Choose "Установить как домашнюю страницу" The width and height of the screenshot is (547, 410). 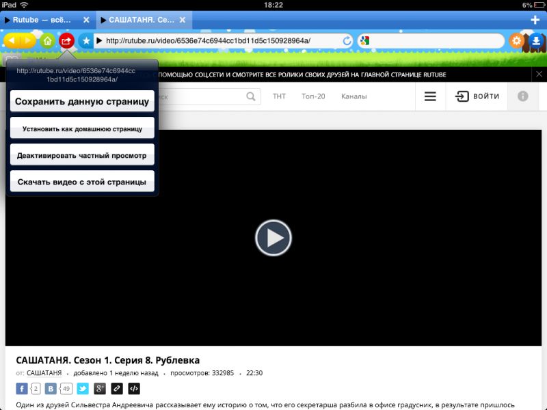(x=82, y=128)
